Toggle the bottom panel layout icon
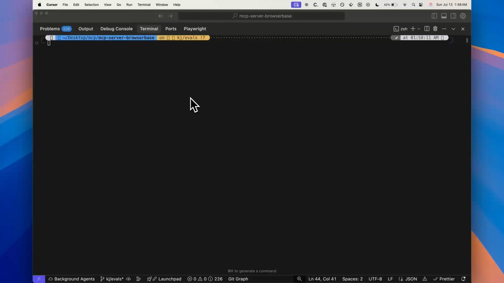The image size is (504, 283). click(444, 16)
